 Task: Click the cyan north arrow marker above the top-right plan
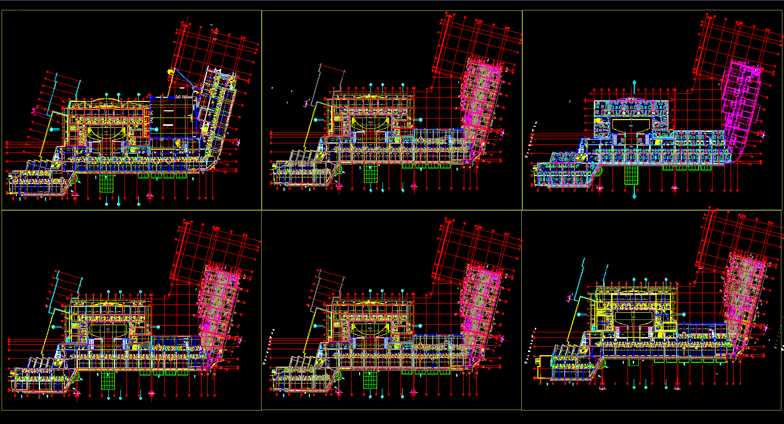pos(634,82)
